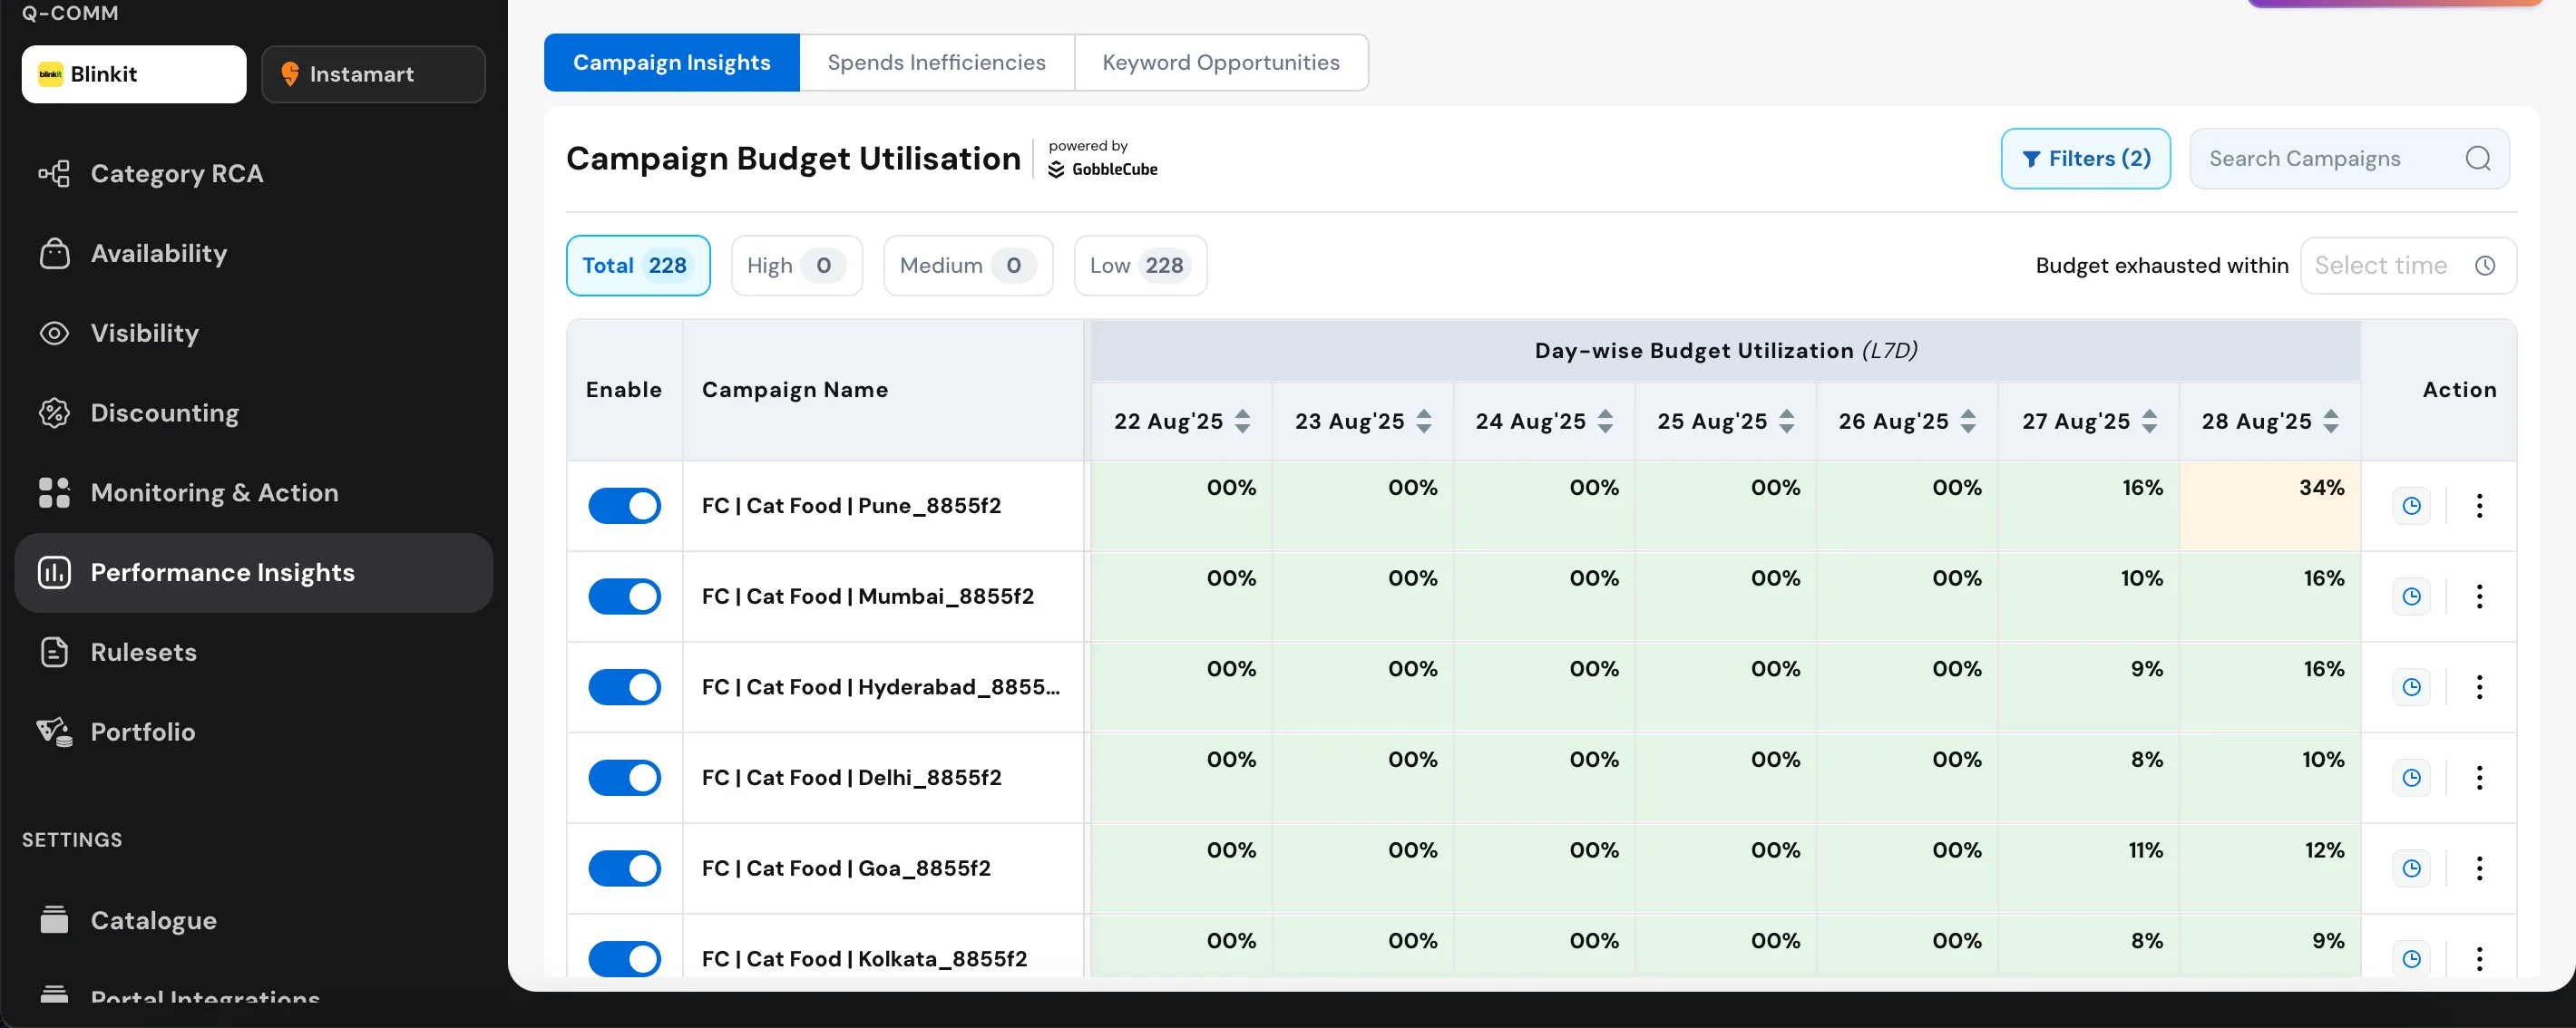Screen dimensions: 2576x1028
Task: Click the Portfolio icon in sidebar
Action: coord(54,732)
